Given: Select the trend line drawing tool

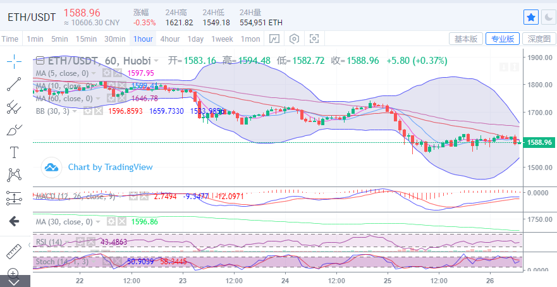Looking at the screenshot, I should [x=14, y=84].
